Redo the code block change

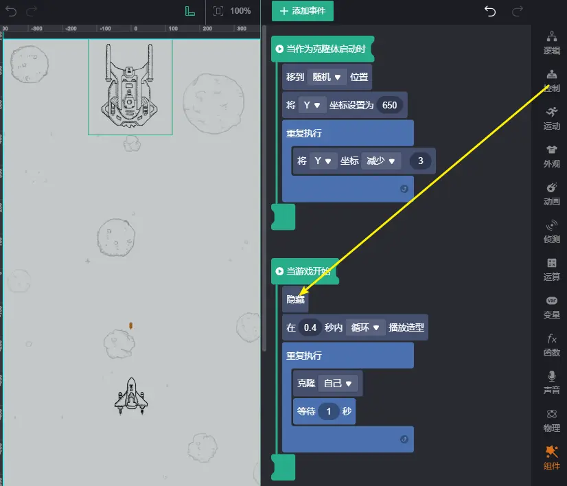point(518,11)
